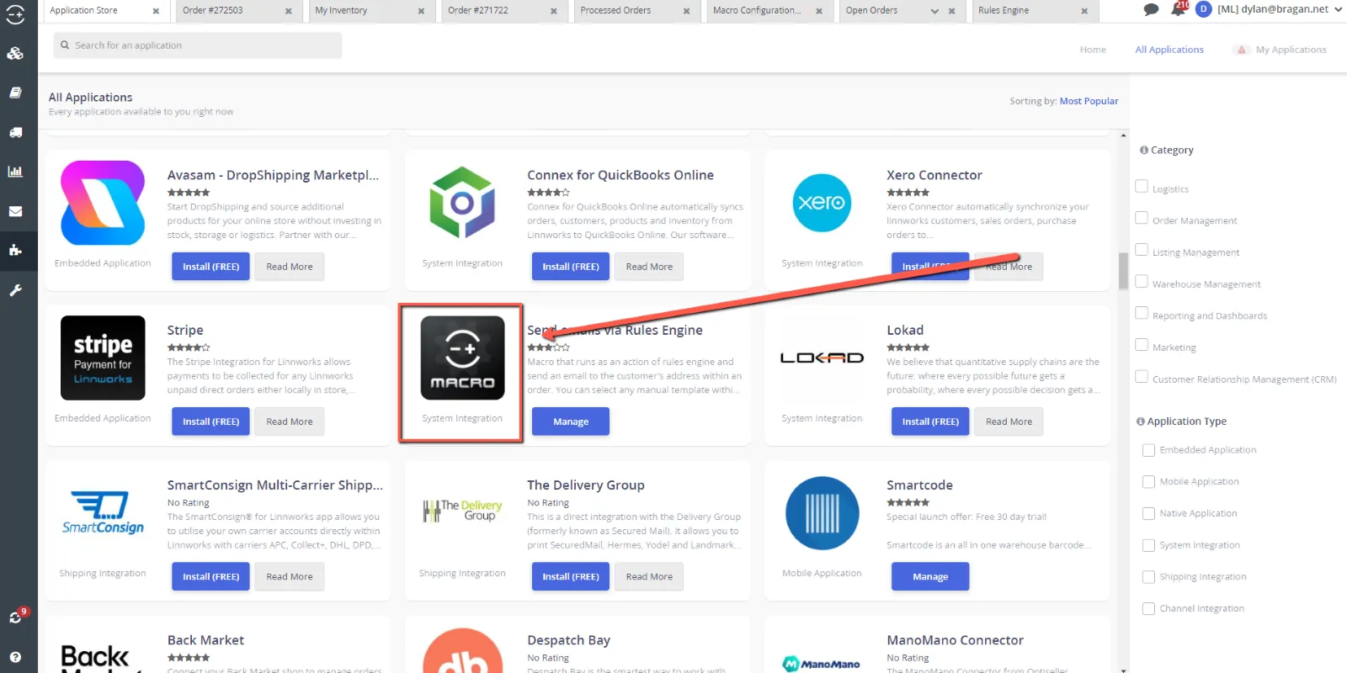1347x673 pixels.
Task: Click the SmartConsign app logo
Action: coord(103,513)
